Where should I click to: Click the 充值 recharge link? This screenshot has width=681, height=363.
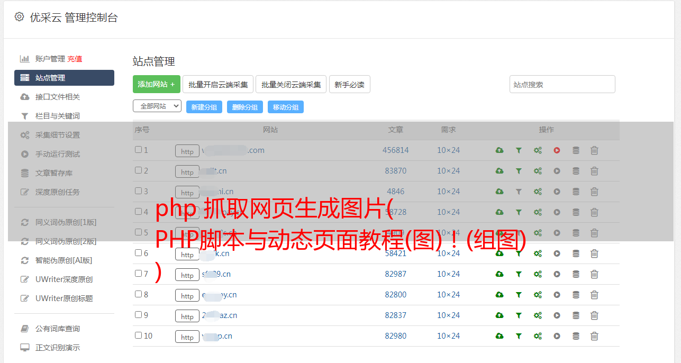pos(75,59)
